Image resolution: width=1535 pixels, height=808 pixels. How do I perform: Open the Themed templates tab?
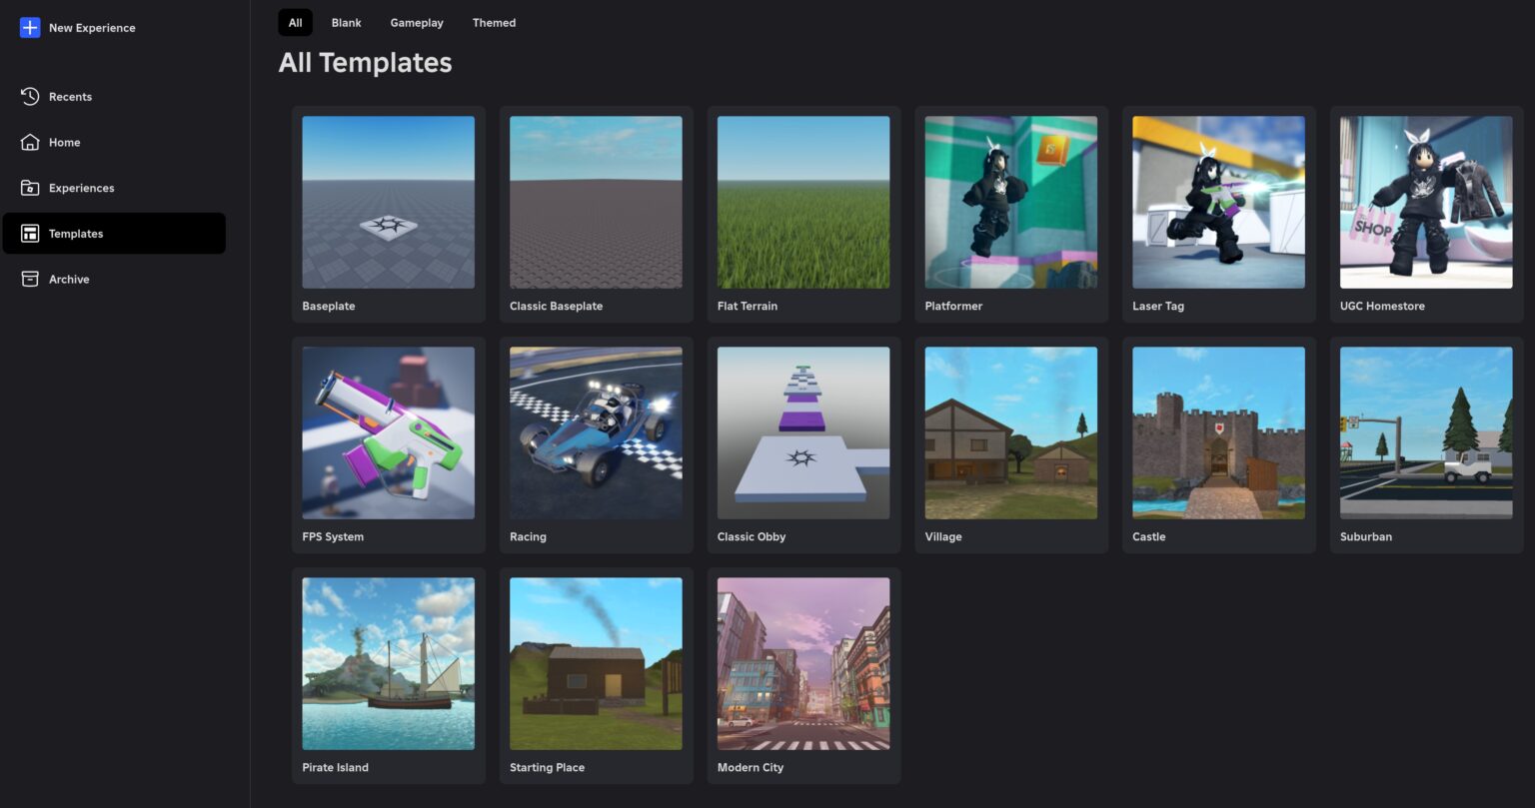(x=494, y=22)
